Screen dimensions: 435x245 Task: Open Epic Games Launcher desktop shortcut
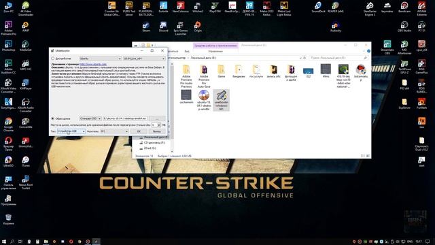(x=181, y=28)
